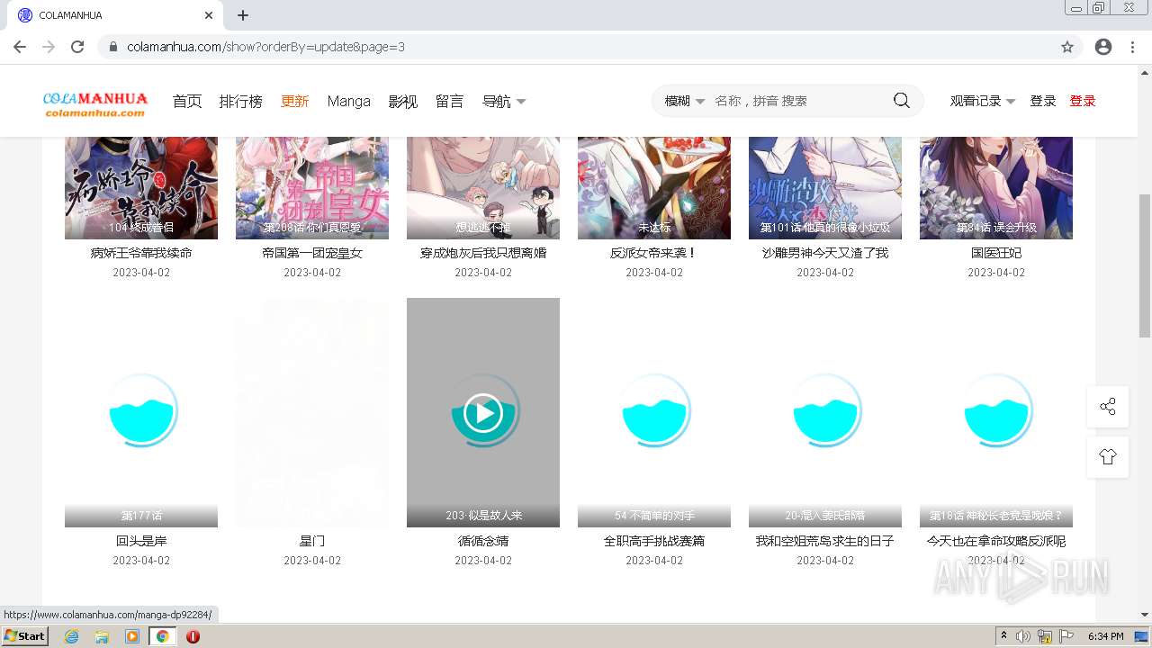Image resolution: width=1152 pixels, height=648 pixels.
Task: Open the Windows Start menu
Action: coord(24,635)
